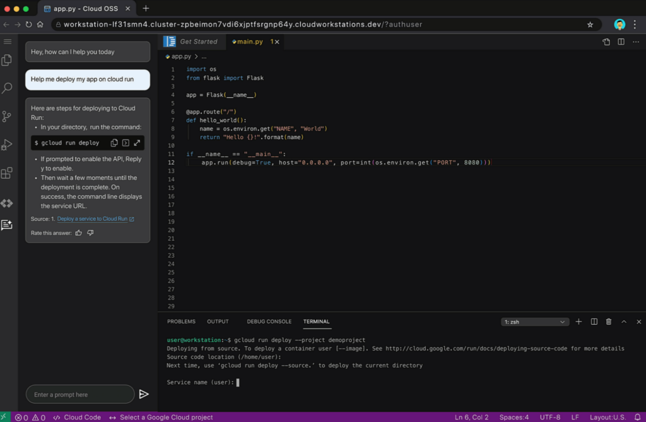Expand the code snippet to full view
The width and height of the screenshot is (646, 422).
(x=137, y=143)
